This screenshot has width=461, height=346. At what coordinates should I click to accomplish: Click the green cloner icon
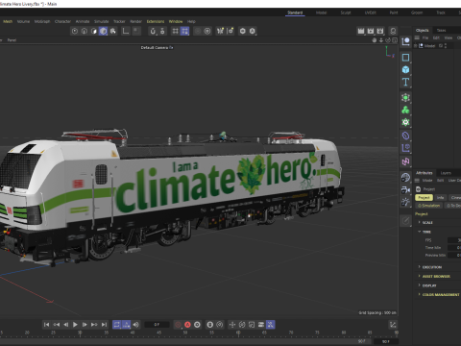405,110
